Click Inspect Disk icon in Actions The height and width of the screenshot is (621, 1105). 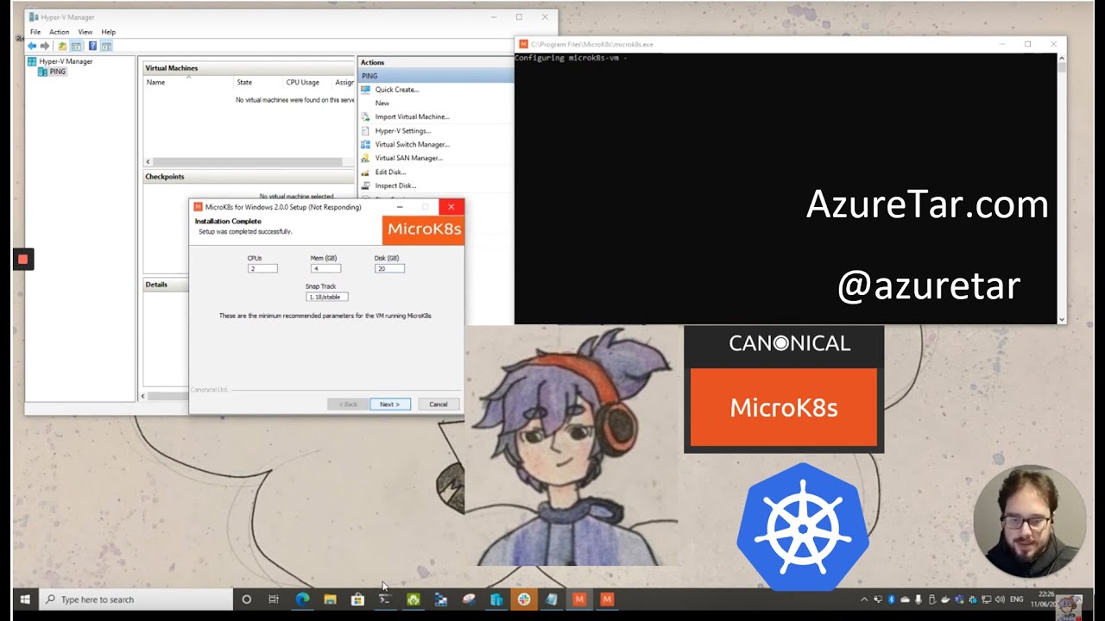point(366,185)
